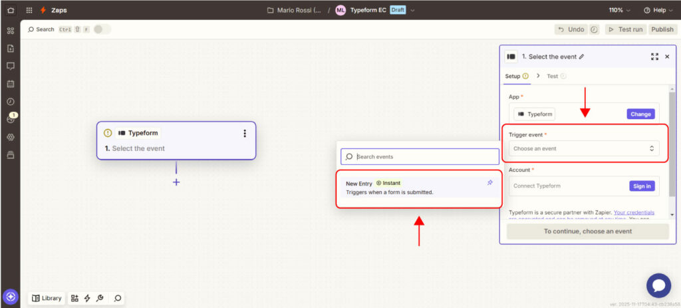681x308 pixels.
Task: Click the warning icon on Typeform step
Action: (108, 133)
